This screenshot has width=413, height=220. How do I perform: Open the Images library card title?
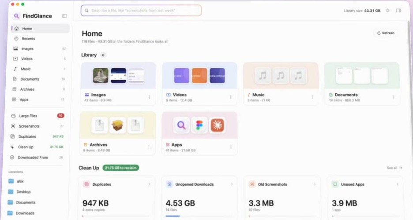[98, 95]
